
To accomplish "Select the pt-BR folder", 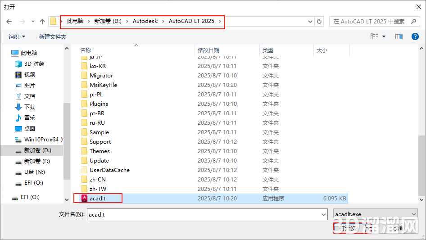I will click(97, 113).
